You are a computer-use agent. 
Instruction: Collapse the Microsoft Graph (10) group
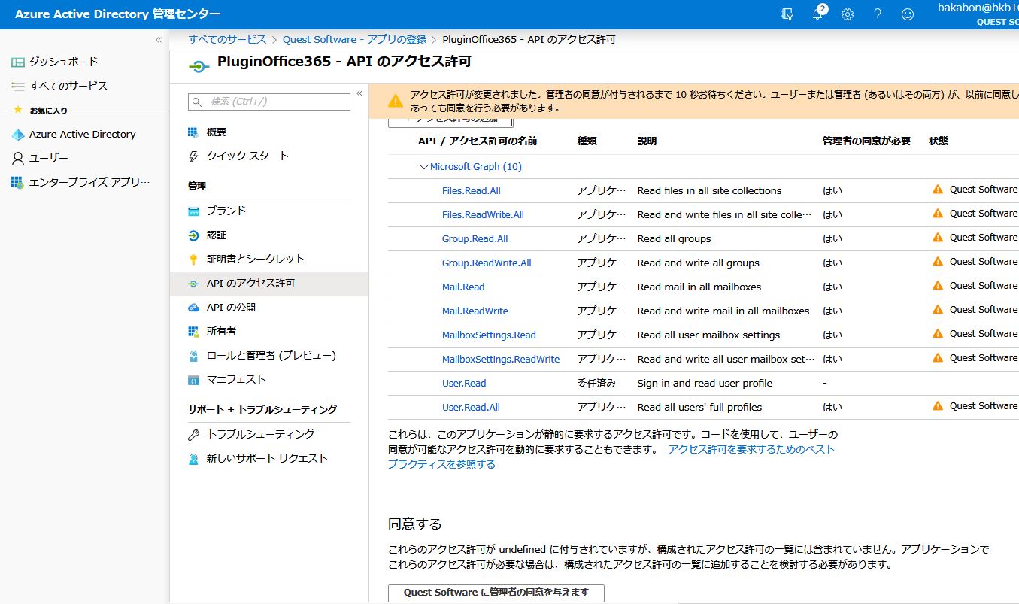[x=424, y=167]
